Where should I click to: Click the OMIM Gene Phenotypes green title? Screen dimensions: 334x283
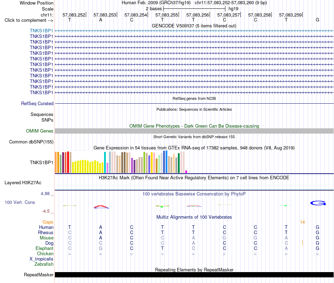coord(194,126)
